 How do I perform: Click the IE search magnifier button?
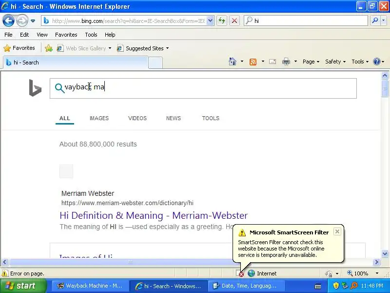click(x=375, y=21)
